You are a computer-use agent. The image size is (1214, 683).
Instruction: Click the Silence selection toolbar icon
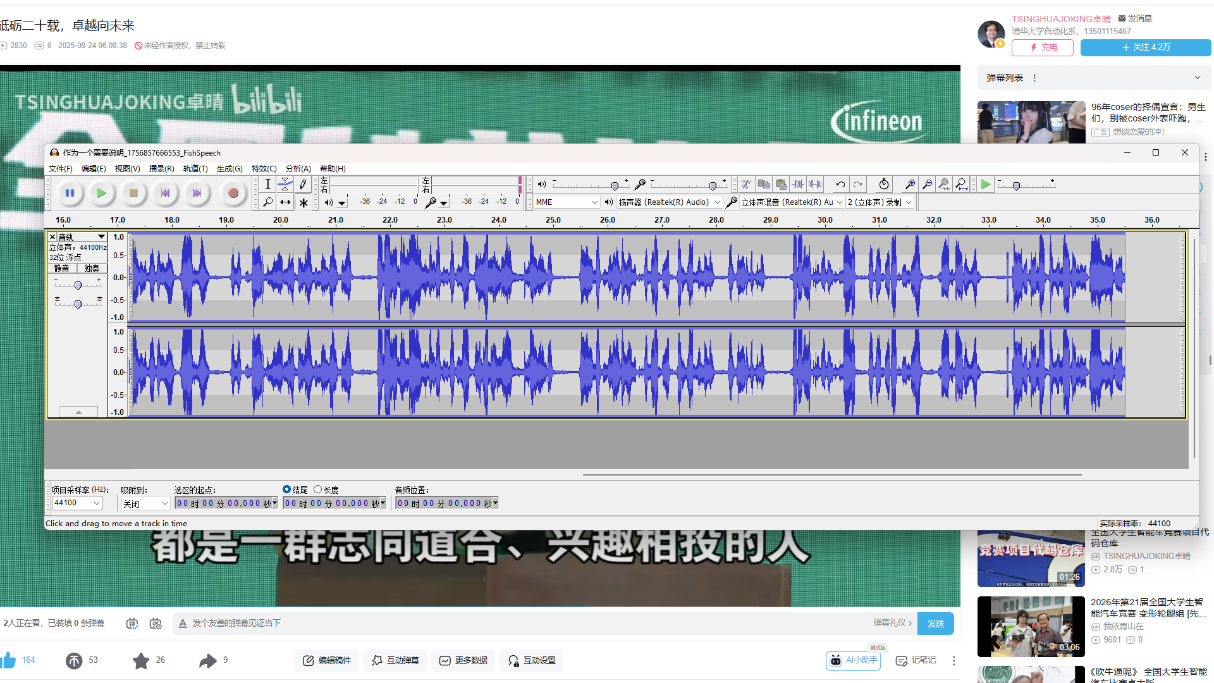pyautogui.click(x=815, y=184)
